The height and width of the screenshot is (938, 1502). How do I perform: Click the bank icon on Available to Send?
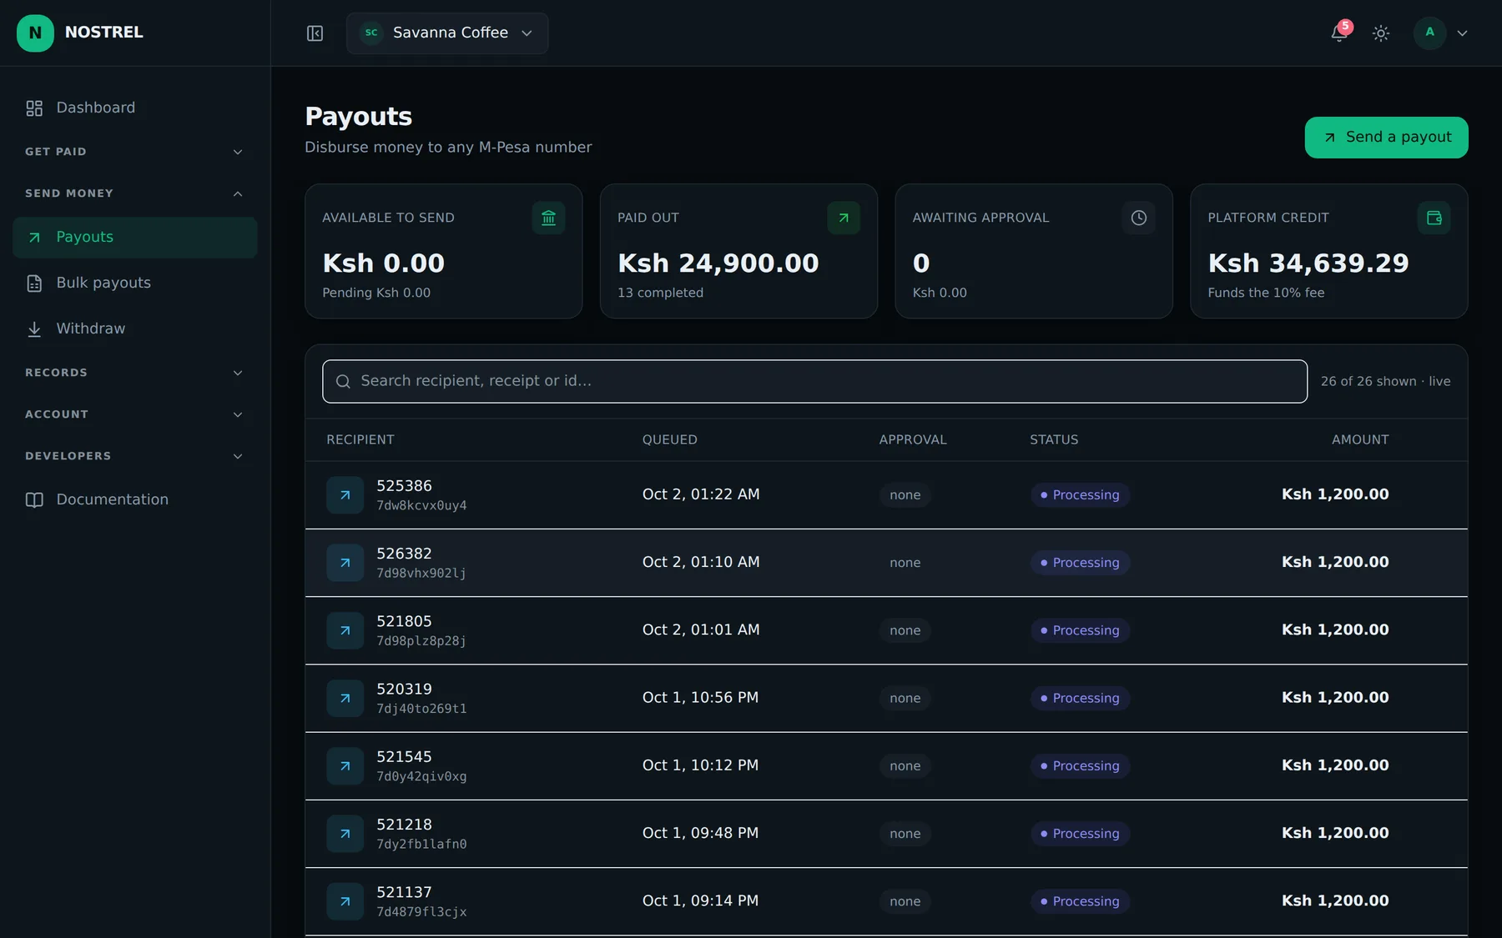coord(549,218)
